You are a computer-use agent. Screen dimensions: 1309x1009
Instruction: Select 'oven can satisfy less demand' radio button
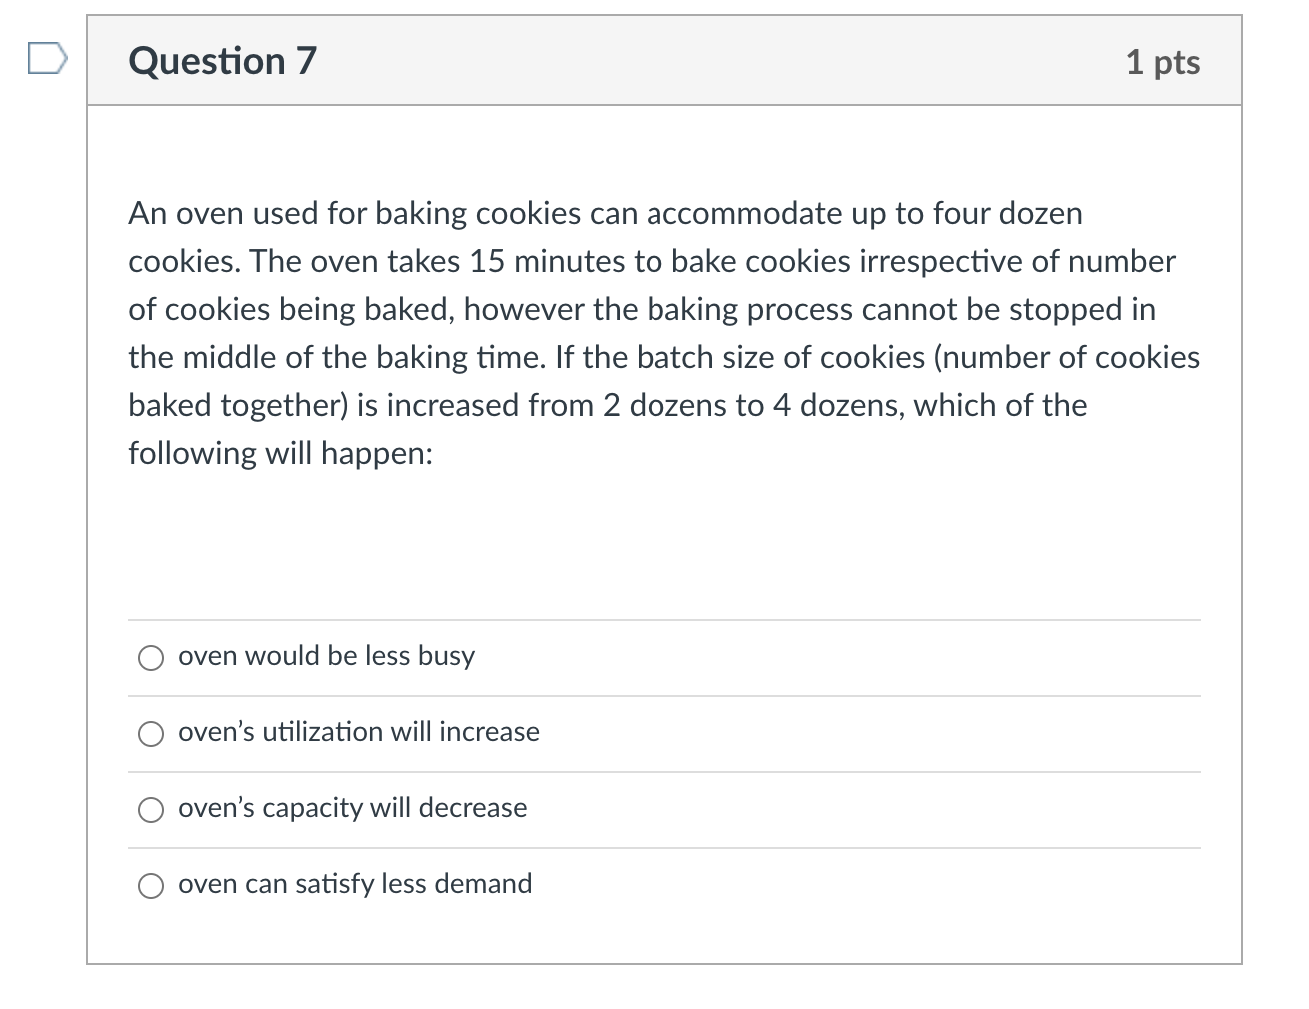pos(150,885)
